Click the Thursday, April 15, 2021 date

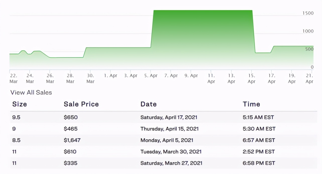tap(169, 129)
